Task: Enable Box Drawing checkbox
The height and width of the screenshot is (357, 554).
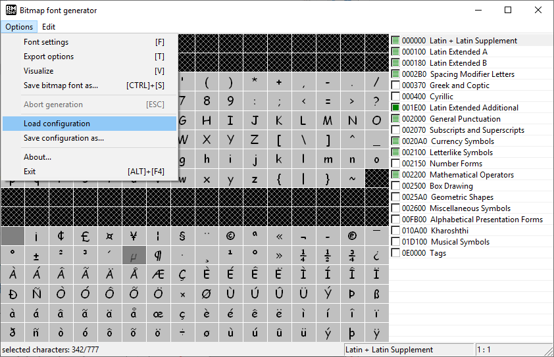Action: click(395, 186)
